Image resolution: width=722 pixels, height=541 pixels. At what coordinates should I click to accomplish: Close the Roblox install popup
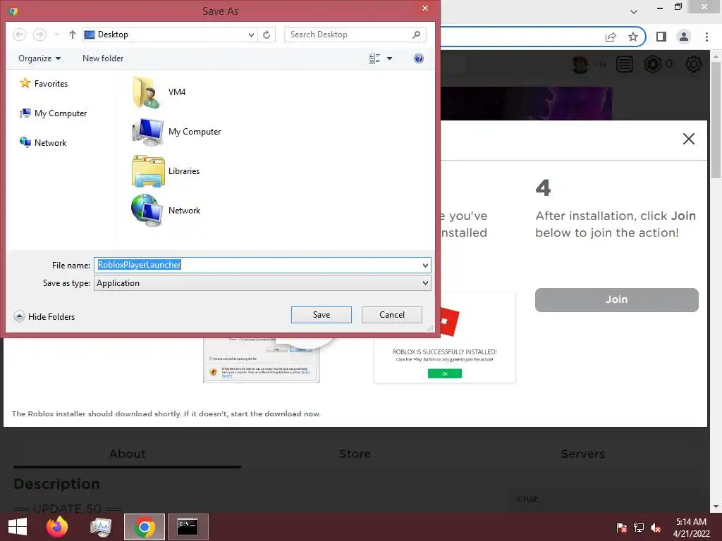689,139
